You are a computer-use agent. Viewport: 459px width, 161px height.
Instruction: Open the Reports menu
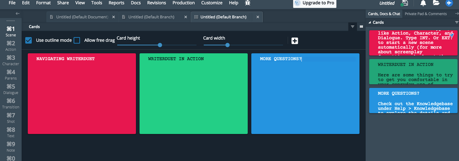(x=116, y=3)
